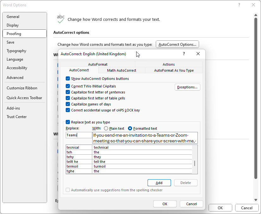Image resolution: width=261 pixels, height=214 pixels.
Task: Click the abc proofing checkmark icon
Action: pyautogui.click(x=61, y=18)
